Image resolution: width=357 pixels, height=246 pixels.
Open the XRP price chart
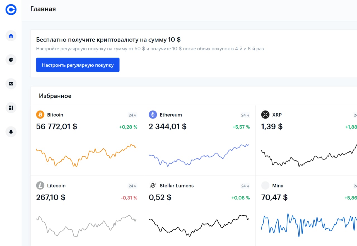point(309,155)
